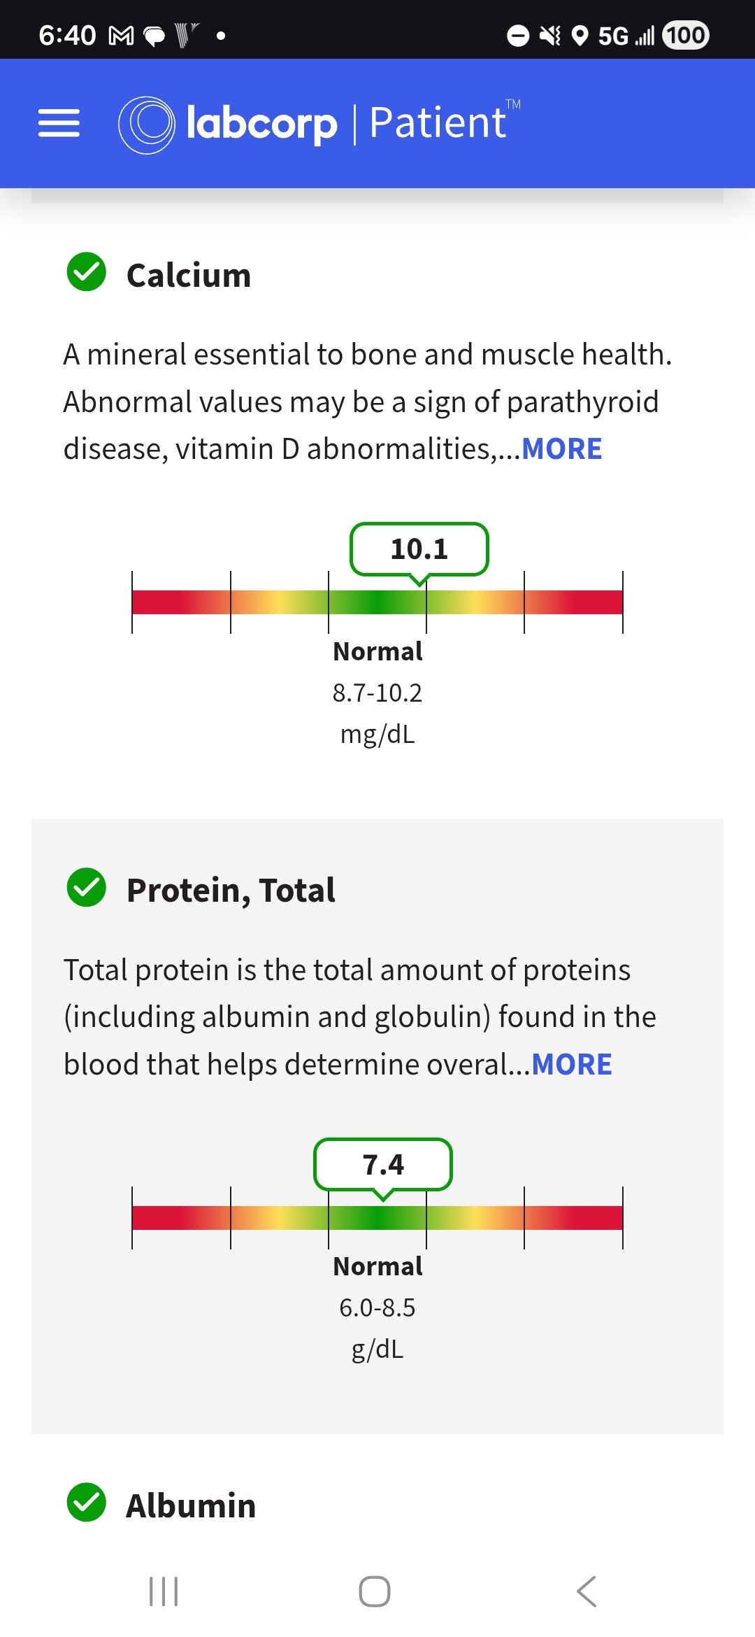Open recent apps from navigation bar
This screenshot has width=755, height=1637.
(164, 1592)
